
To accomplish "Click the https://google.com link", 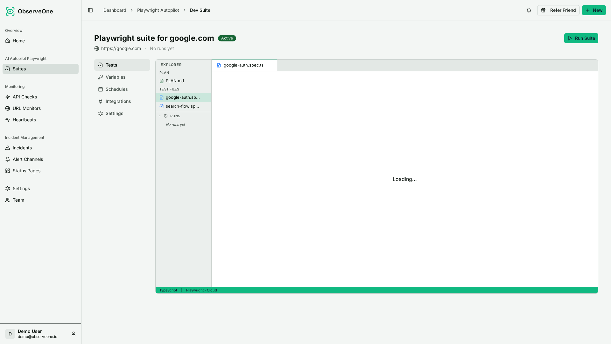I will pos(121,48).
